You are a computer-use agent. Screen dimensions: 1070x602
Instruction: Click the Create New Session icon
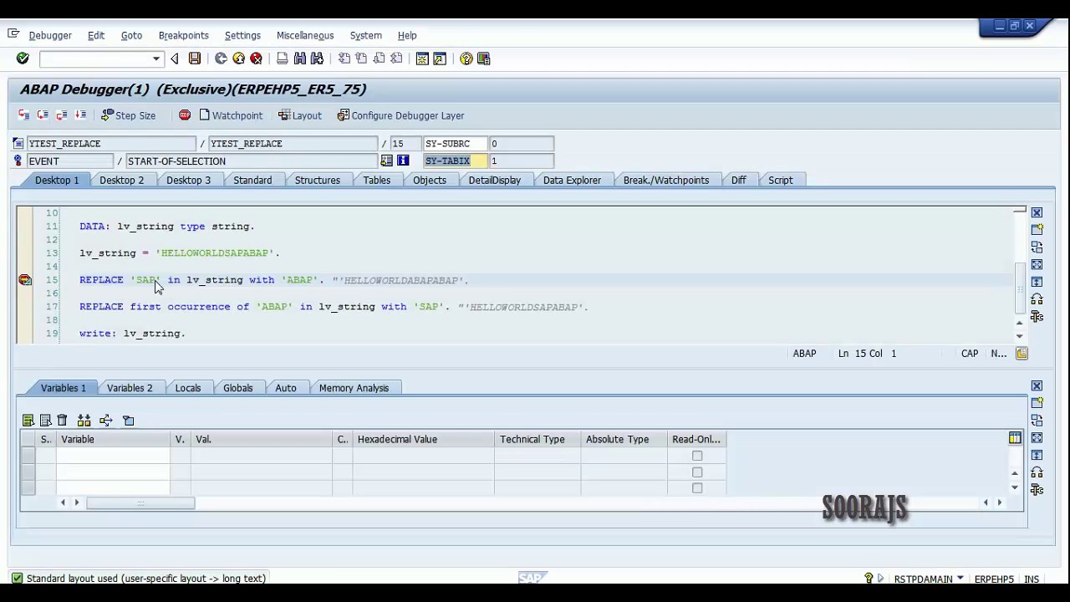coord(422,59)
